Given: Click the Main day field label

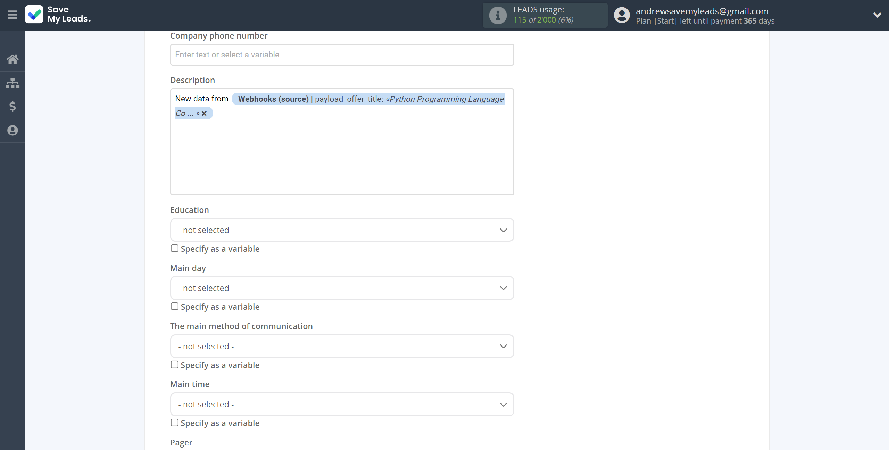Looking at the screenshot, I should click(x=188, y=268).
